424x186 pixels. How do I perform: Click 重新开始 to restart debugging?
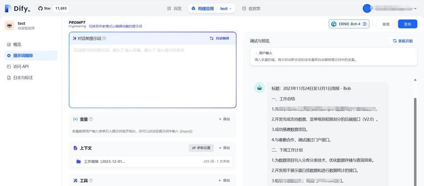(x=403, y=41)
